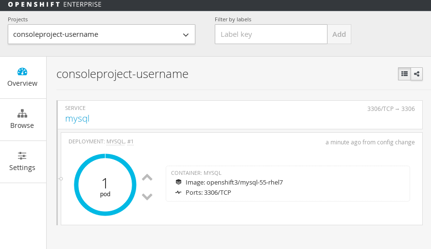Click the consoleproject-username page heading

tap(122, 74)
